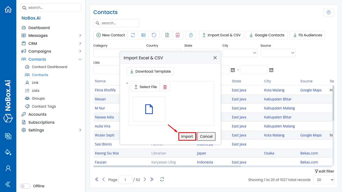Click the timer icon in contacts toolbar
This screenshot has height=192, width=342.
[x=191, y=35]
